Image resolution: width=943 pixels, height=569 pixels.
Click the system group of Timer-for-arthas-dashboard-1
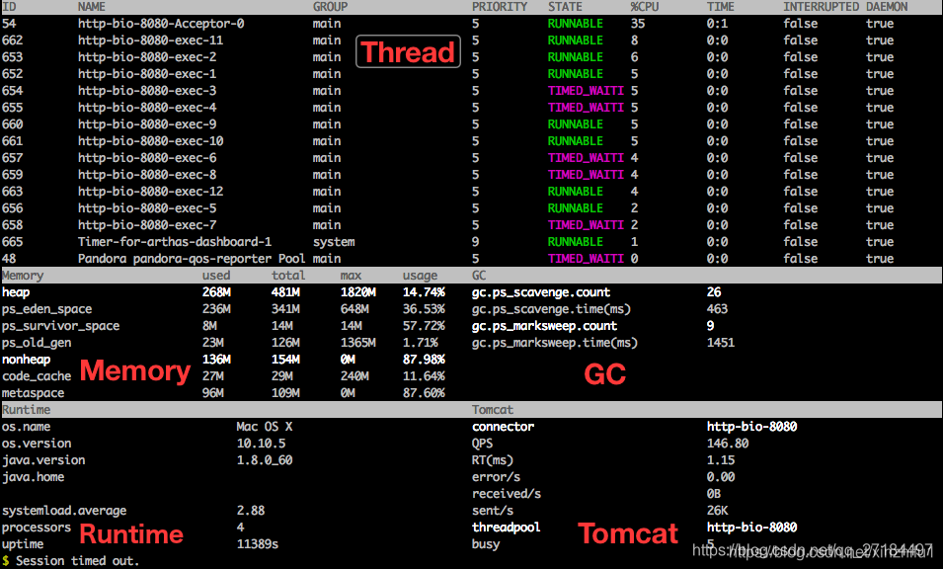pyautogui.click(x=334, y=242)
